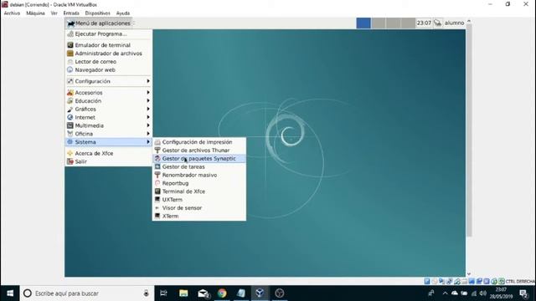Click the Educación category icon
This screenshot has height=301, width=536.
(70, 100)
